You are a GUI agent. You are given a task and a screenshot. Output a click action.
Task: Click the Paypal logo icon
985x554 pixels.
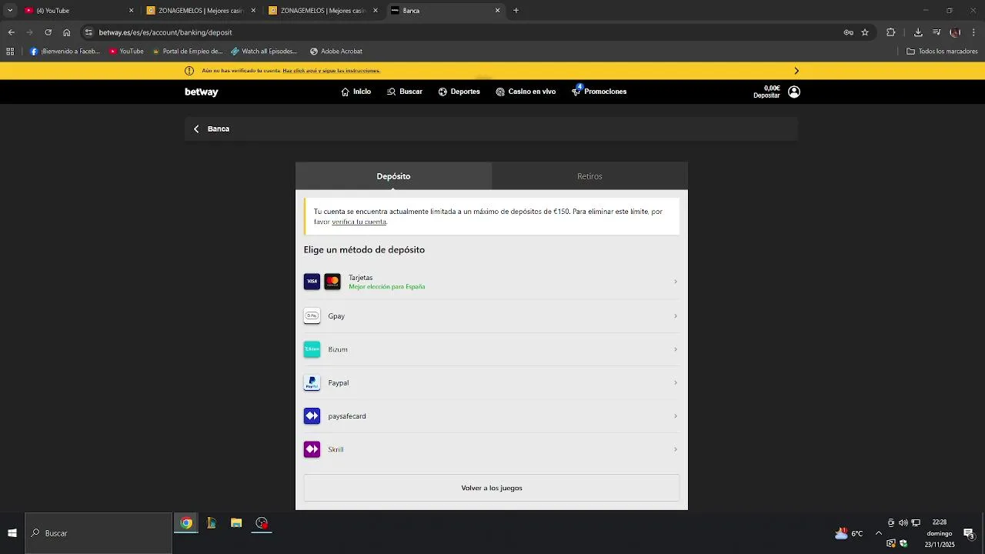click(x=312, y=382)
